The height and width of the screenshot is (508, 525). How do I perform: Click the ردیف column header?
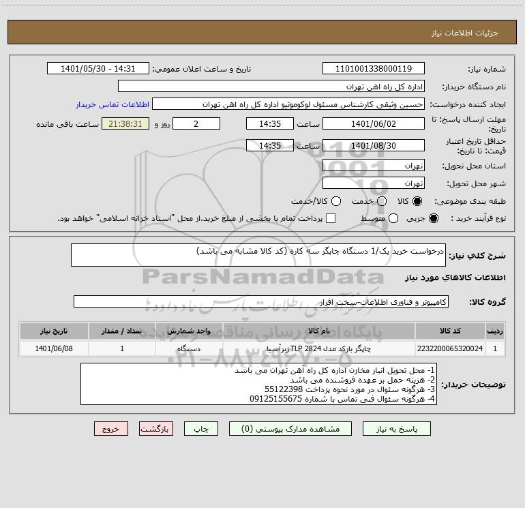coord(495,331)
